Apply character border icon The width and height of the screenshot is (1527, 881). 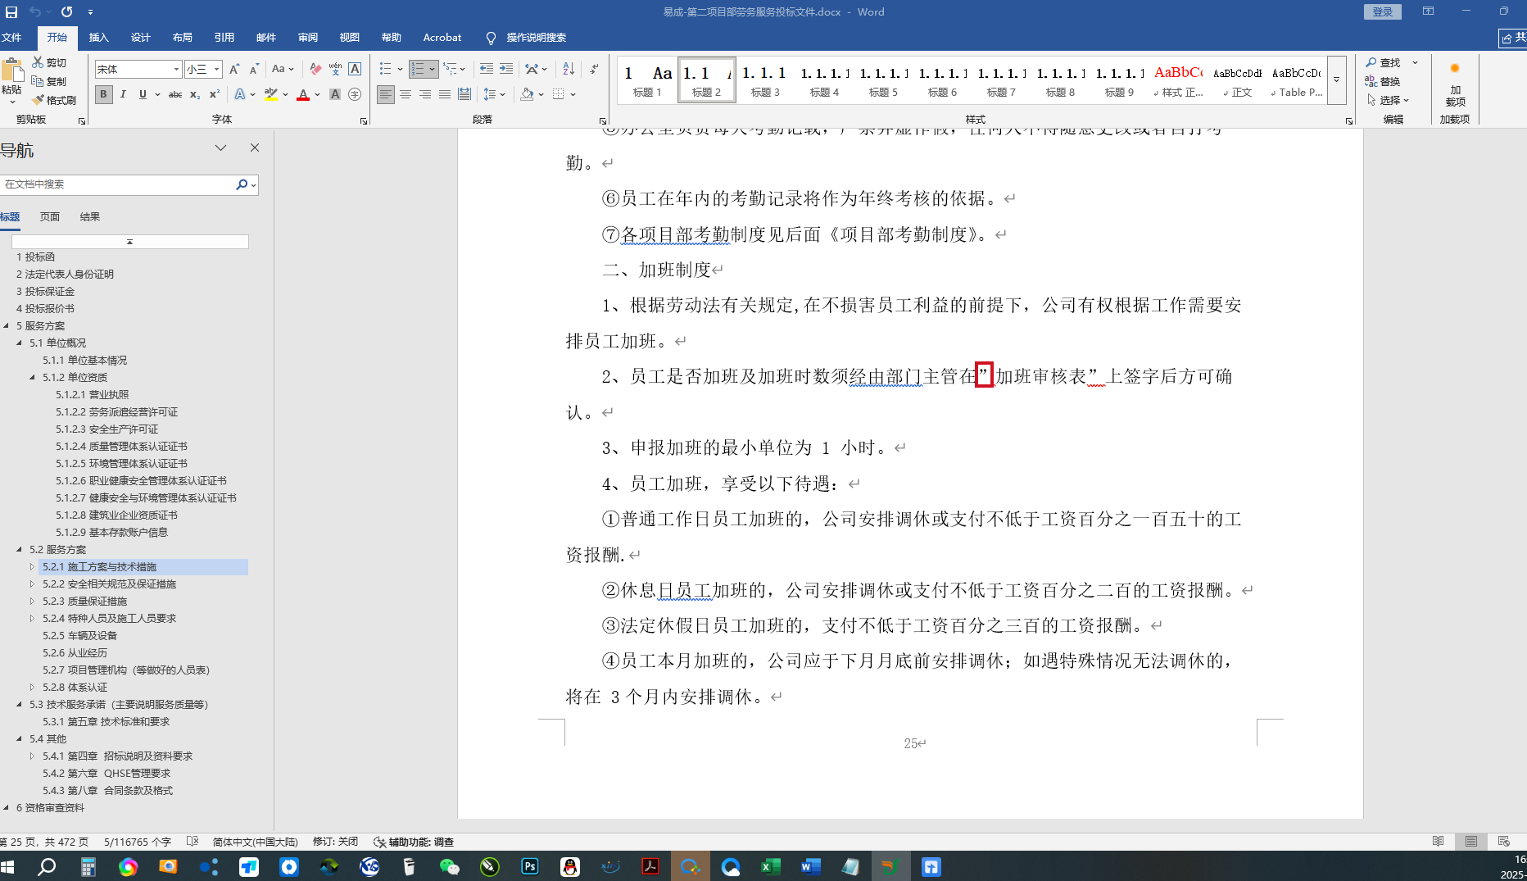(x=355, y=70)
